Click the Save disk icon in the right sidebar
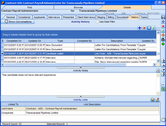Viewport: 166px width, 126px height. click(x=163, y=17)
